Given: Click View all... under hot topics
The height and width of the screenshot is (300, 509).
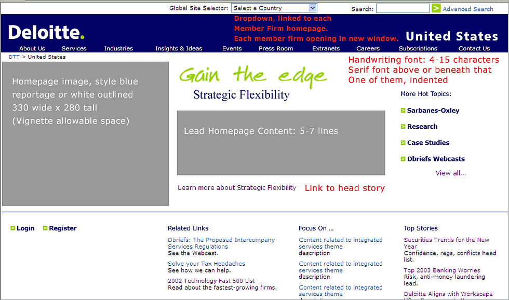Looking at the screenshot, I should point(451,173).
